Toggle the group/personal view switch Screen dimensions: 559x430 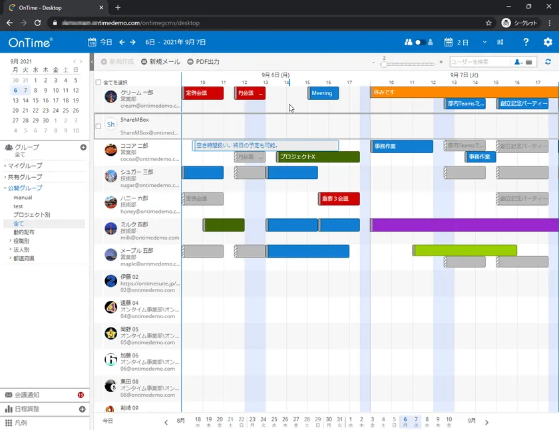point(419,42)
